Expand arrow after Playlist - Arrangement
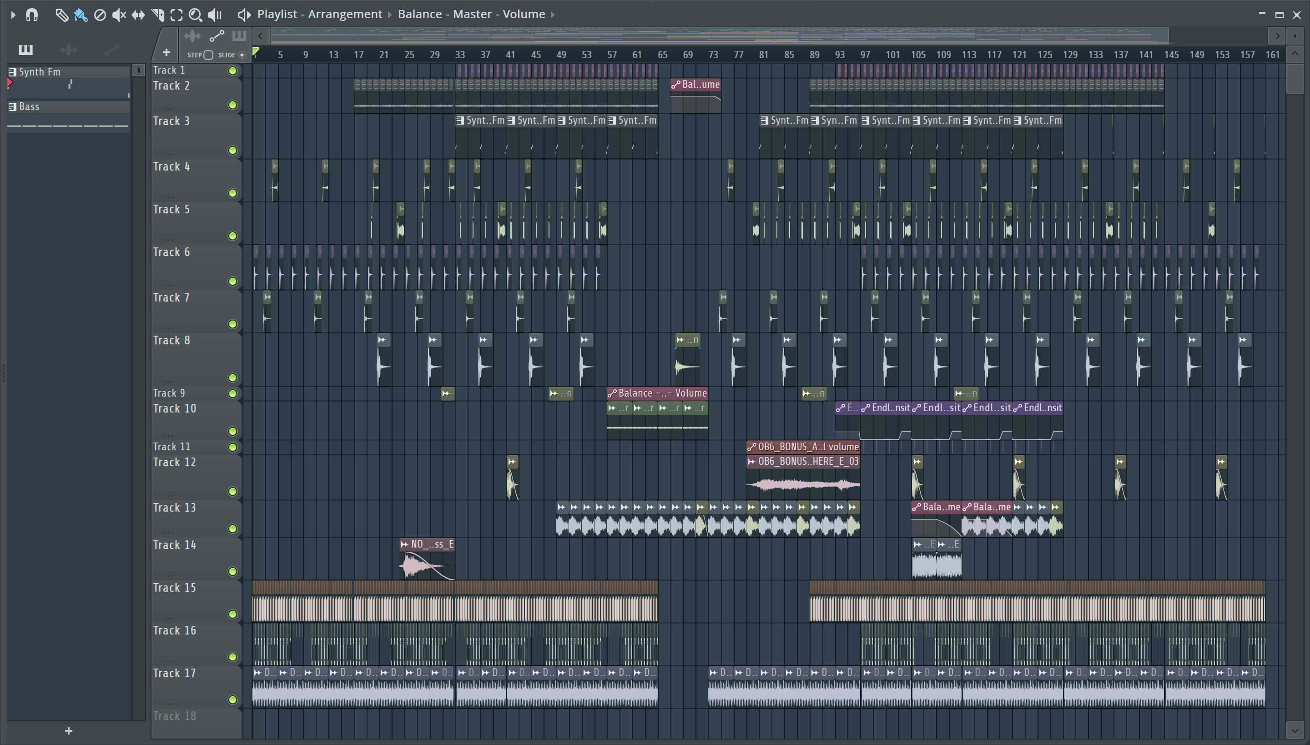Image resolution: width=1310 pixels, height=745 pixels. [389, 15]
